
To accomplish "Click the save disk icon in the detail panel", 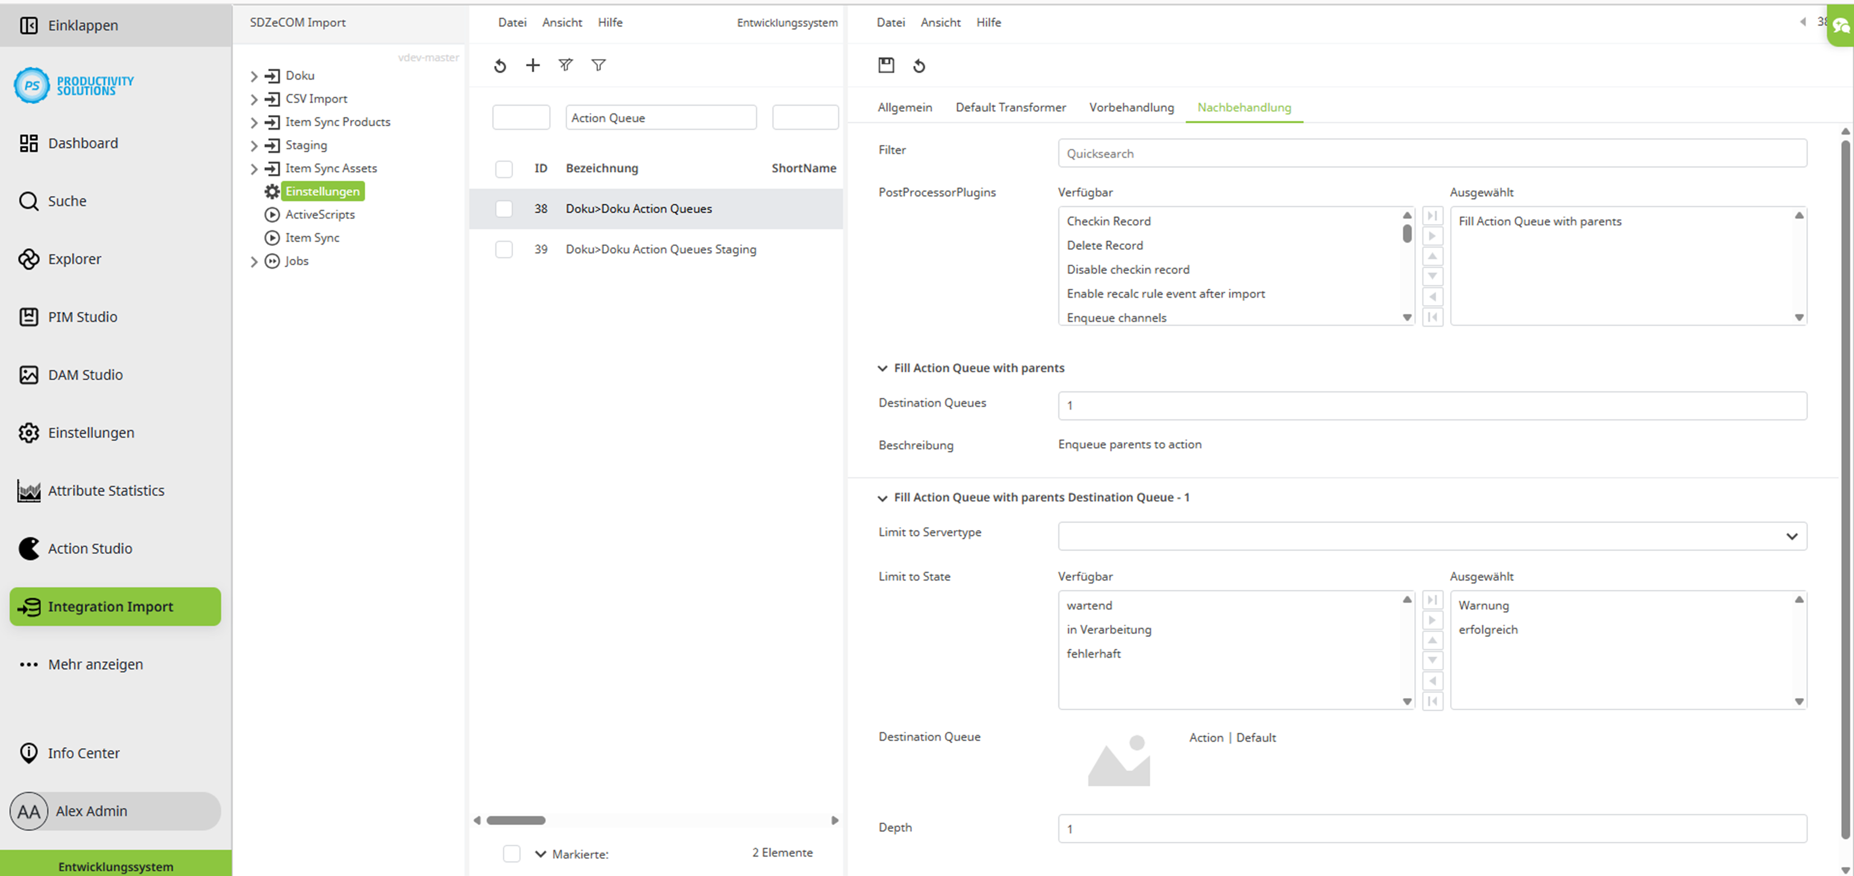I will point(886,65).
